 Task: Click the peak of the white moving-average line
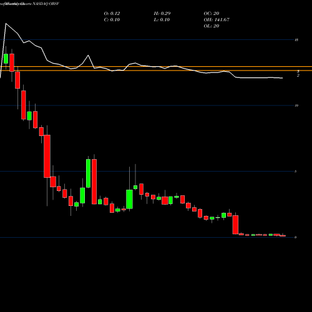[x=6, y=24]
